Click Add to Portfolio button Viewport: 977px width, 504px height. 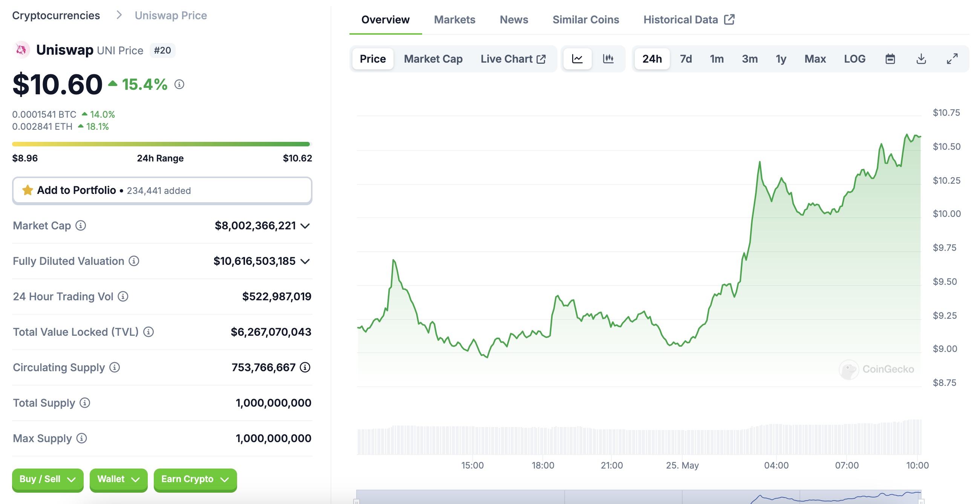(162, 190)
